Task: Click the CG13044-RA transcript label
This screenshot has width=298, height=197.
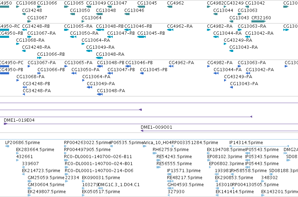Action: (227, 33)
